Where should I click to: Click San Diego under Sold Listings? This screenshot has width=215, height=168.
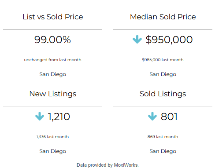click(x=163, y=151)
